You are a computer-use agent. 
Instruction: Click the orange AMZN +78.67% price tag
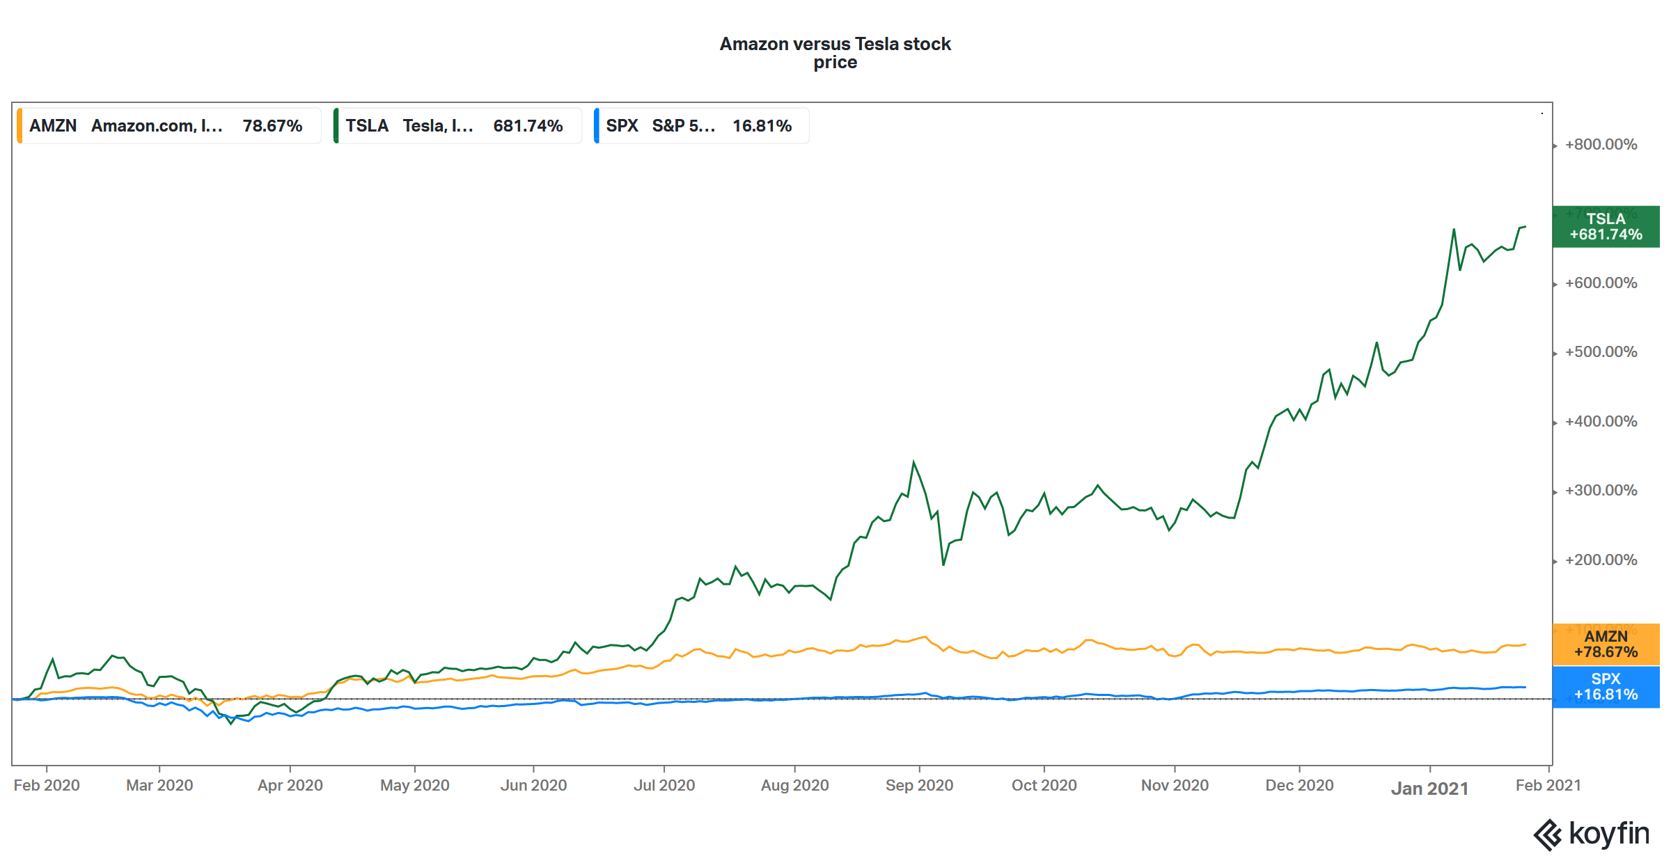coord(1606,644)
